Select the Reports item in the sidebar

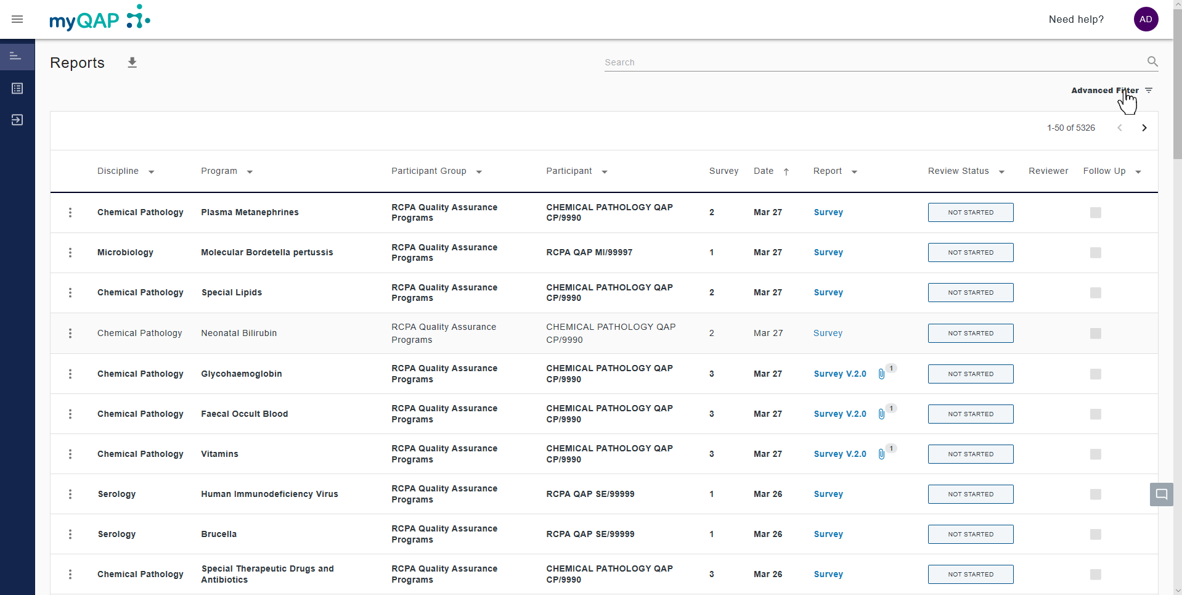(x=17, y=56)
